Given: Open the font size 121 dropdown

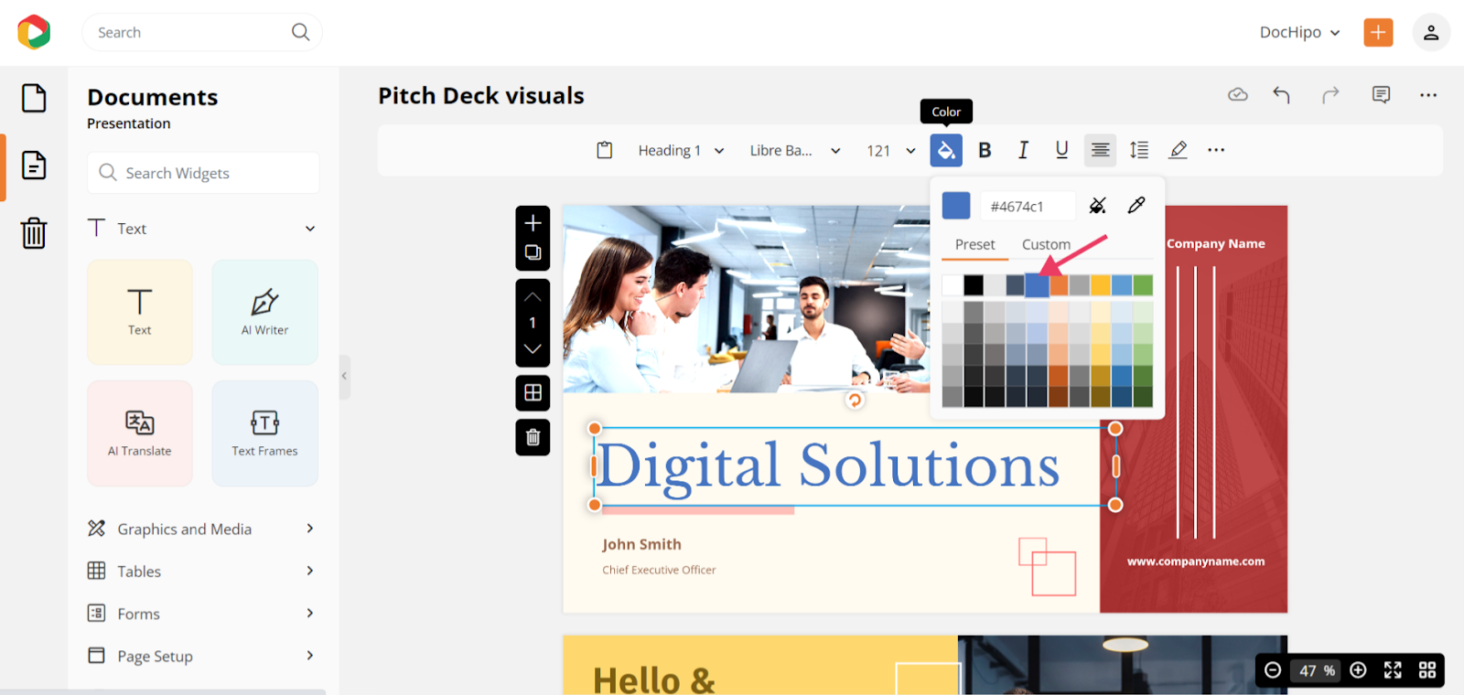Looking at the screenshot, I should pos(891,150).
